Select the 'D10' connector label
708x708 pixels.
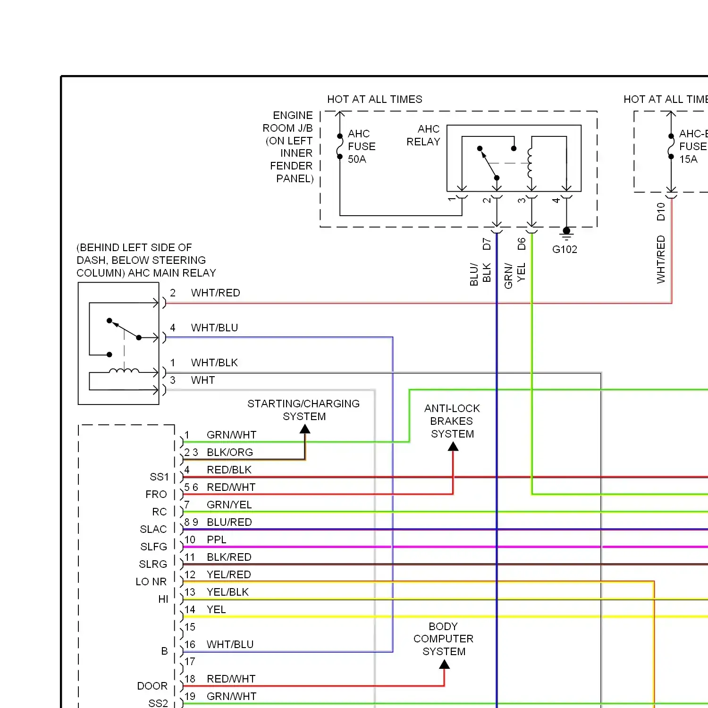coord(661,211)
